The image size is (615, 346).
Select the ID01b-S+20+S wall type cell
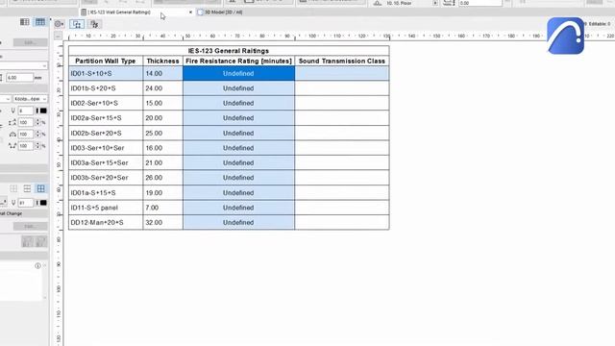[106, 88]
